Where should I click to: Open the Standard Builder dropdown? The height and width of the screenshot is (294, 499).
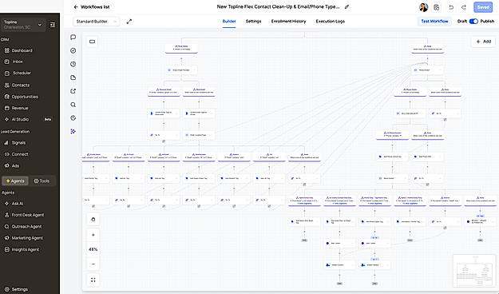tap(97, 22)
